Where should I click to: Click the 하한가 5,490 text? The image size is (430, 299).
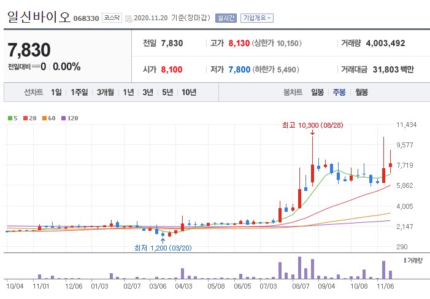point(275,69)
